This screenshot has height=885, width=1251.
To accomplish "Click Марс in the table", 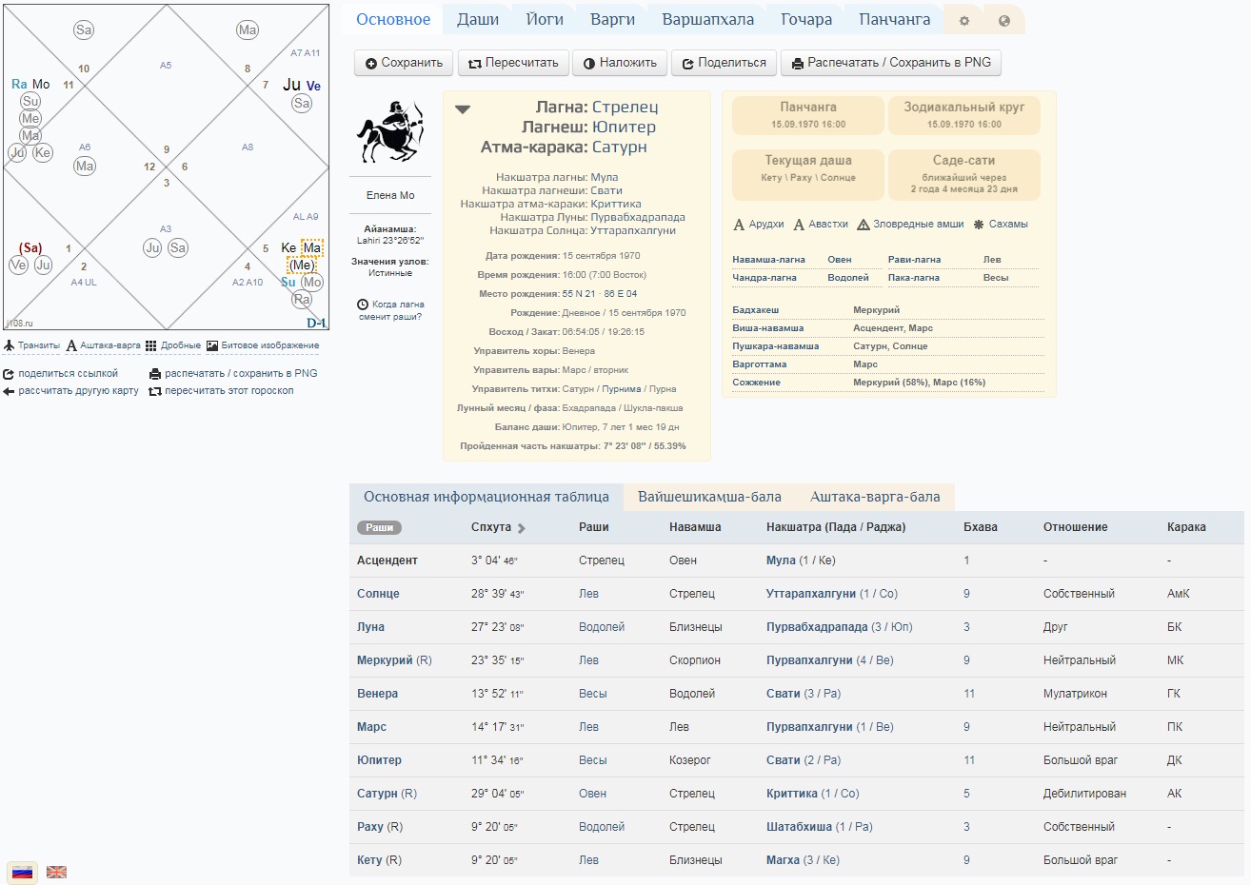I will pyautogui.click(x=371, y=727).
